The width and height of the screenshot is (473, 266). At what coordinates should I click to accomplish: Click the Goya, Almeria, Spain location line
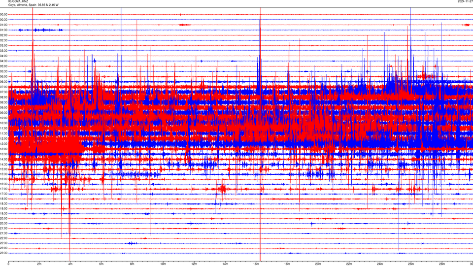pos(33,5)
